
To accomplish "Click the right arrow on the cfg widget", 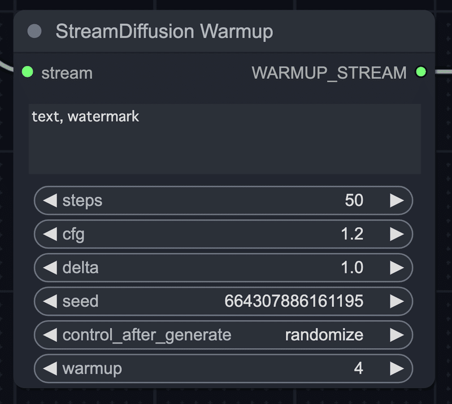I will [x=395, y=234].
